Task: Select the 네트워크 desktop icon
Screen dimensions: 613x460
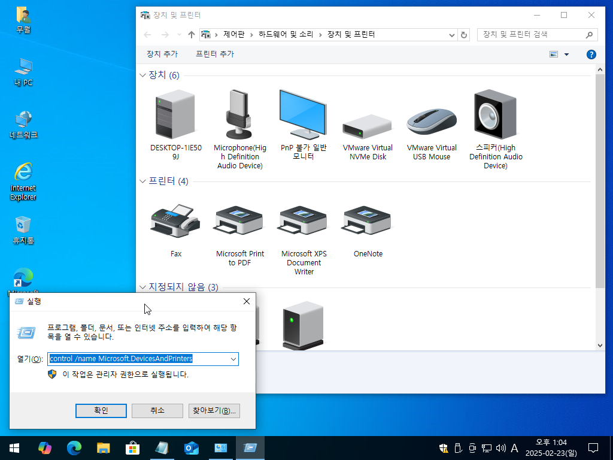Action: pos(23,125)
